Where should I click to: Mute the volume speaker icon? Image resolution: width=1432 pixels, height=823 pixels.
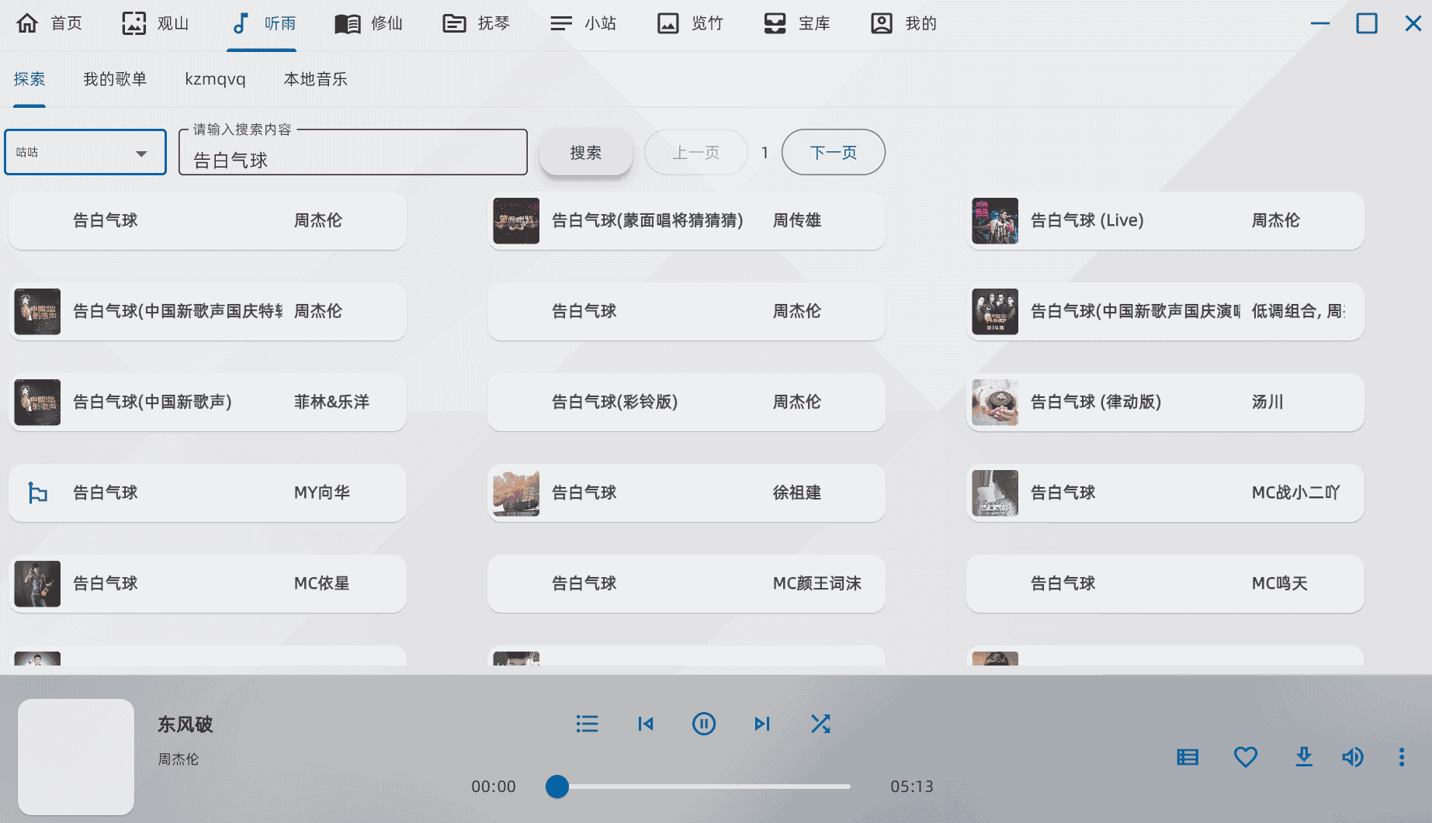pyautogui.click(x=1352, y=757)
